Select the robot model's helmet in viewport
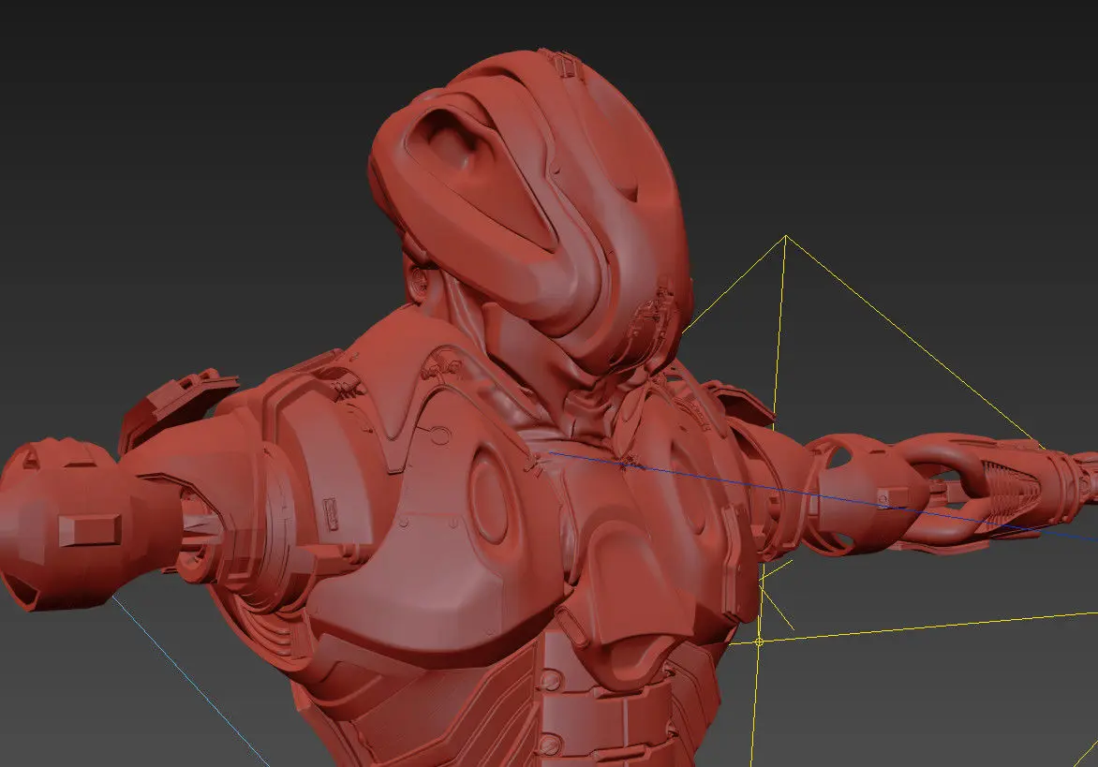This screenshot has width=1098, height=767. (x=531, y=210)
